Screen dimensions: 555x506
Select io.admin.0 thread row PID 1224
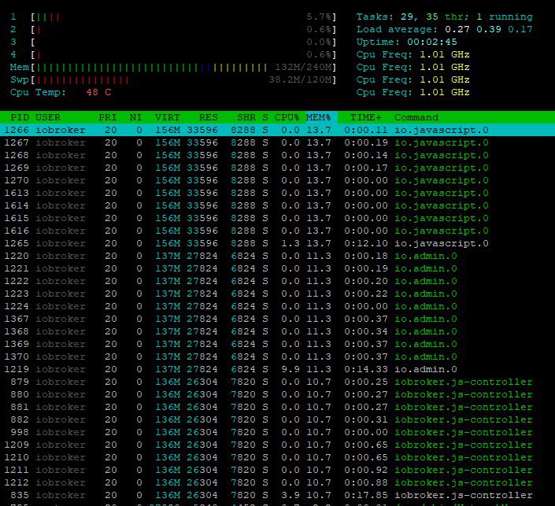pos(277,306)
